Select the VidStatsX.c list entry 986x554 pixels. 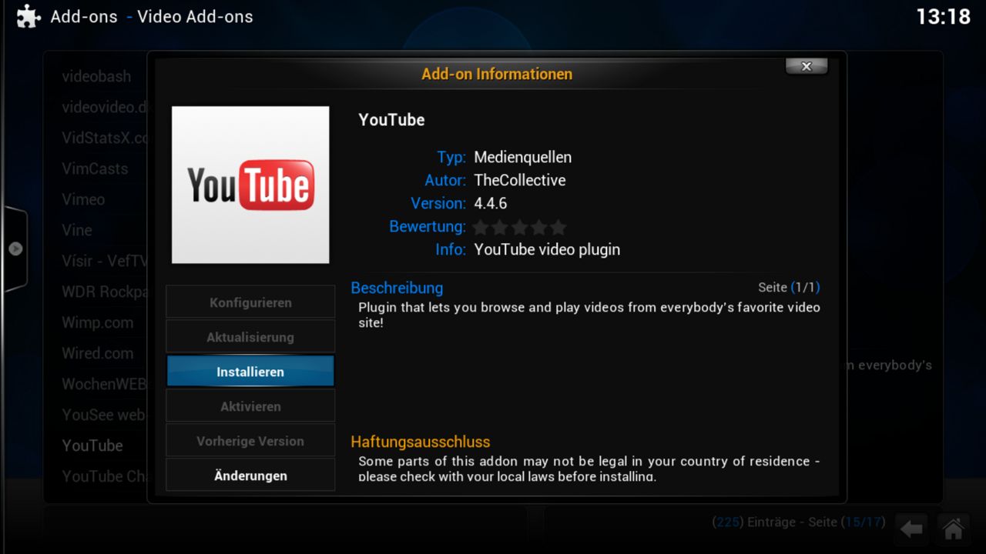point(105,138)
